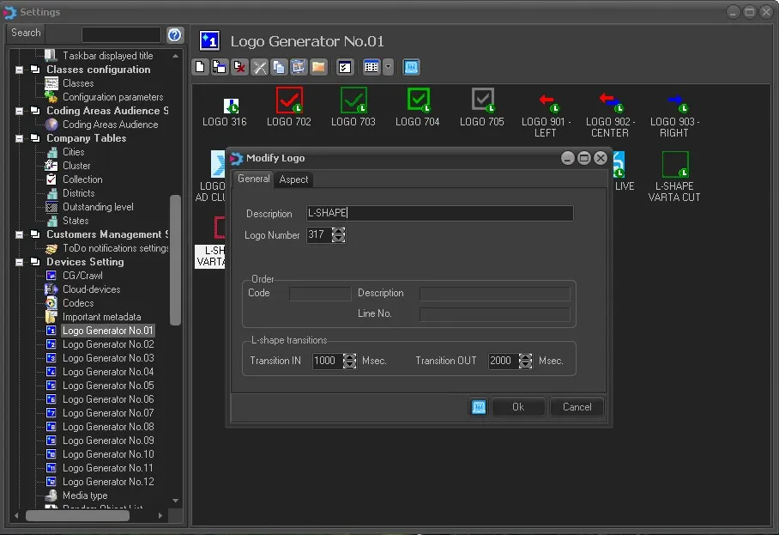
Task: Select the General tab
Action: tap(253, 179)
